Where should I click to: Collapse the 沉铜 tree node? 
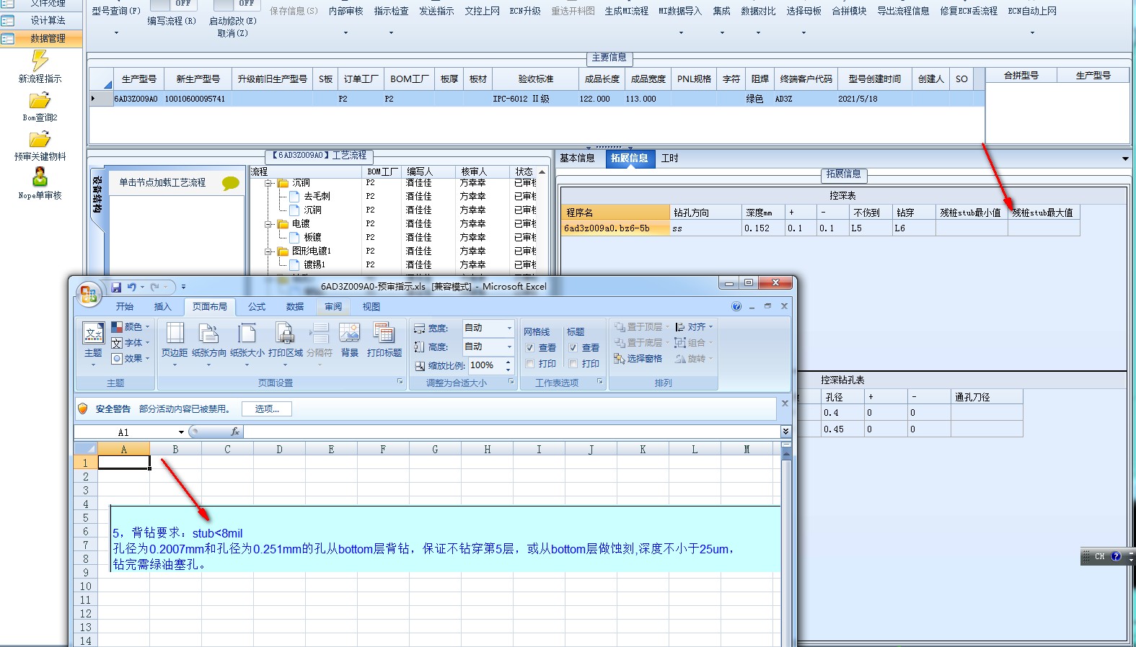pyautogui.click(x=268, y=183)
